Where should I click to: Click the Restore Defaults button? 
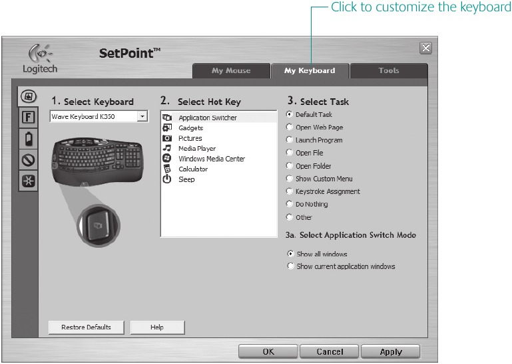point(86,327)
